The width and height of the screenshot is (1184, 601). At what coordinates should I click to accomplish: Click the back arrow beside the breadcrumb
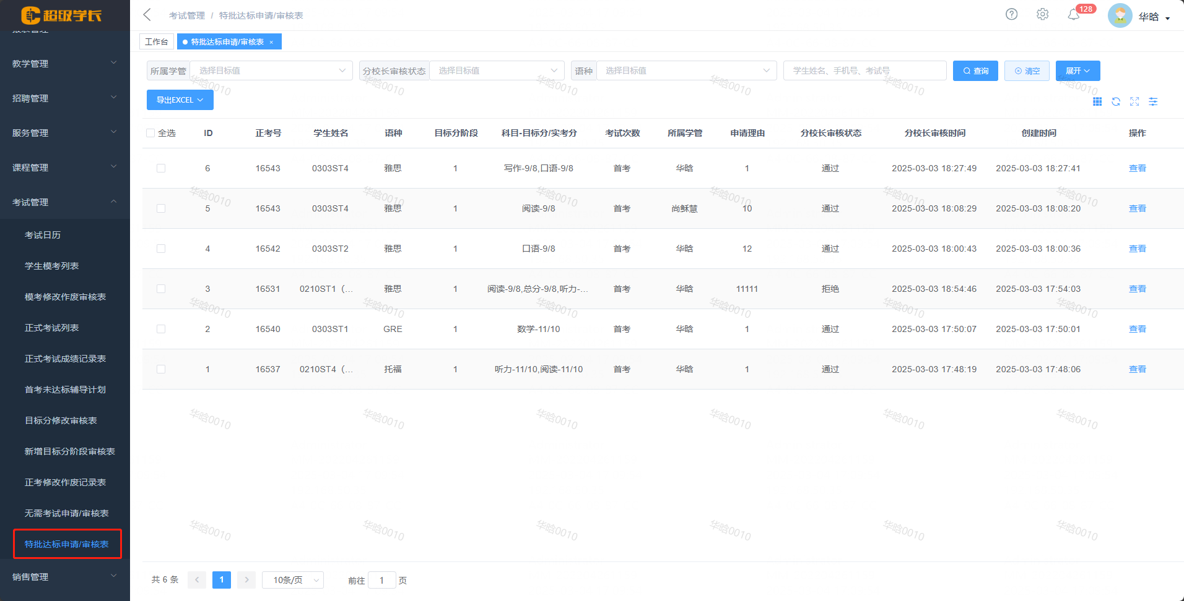click(146, 14)
